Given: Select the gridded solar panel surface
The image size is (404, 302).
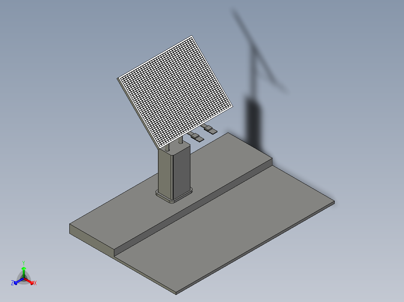Looking at the screenshot, I should coord(175,93).
